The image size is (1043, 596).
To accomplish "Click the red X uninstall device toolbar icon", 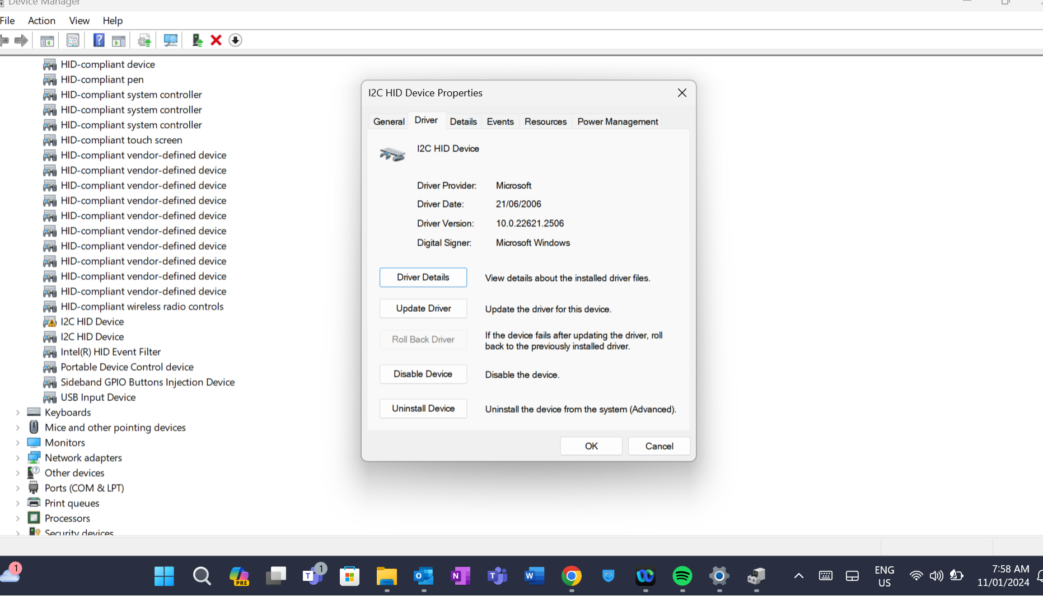I will pyautogui.click(x=216, y=40).
